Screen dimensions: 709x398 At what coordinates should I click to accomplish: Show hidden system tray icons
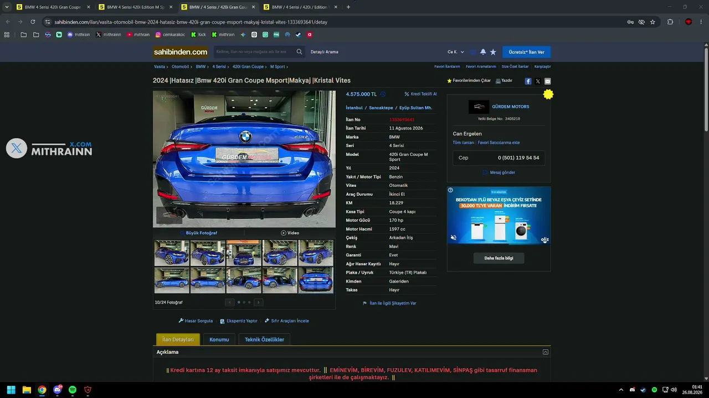[621, 390]
